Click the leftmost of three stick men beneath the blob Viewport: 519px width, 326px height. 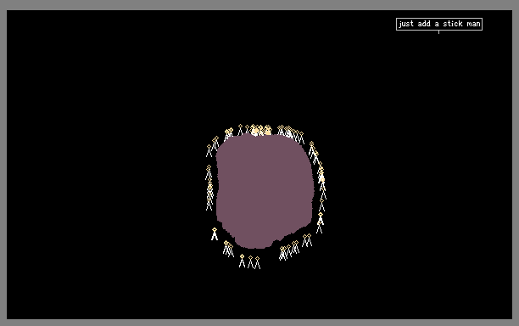(242, 261)
